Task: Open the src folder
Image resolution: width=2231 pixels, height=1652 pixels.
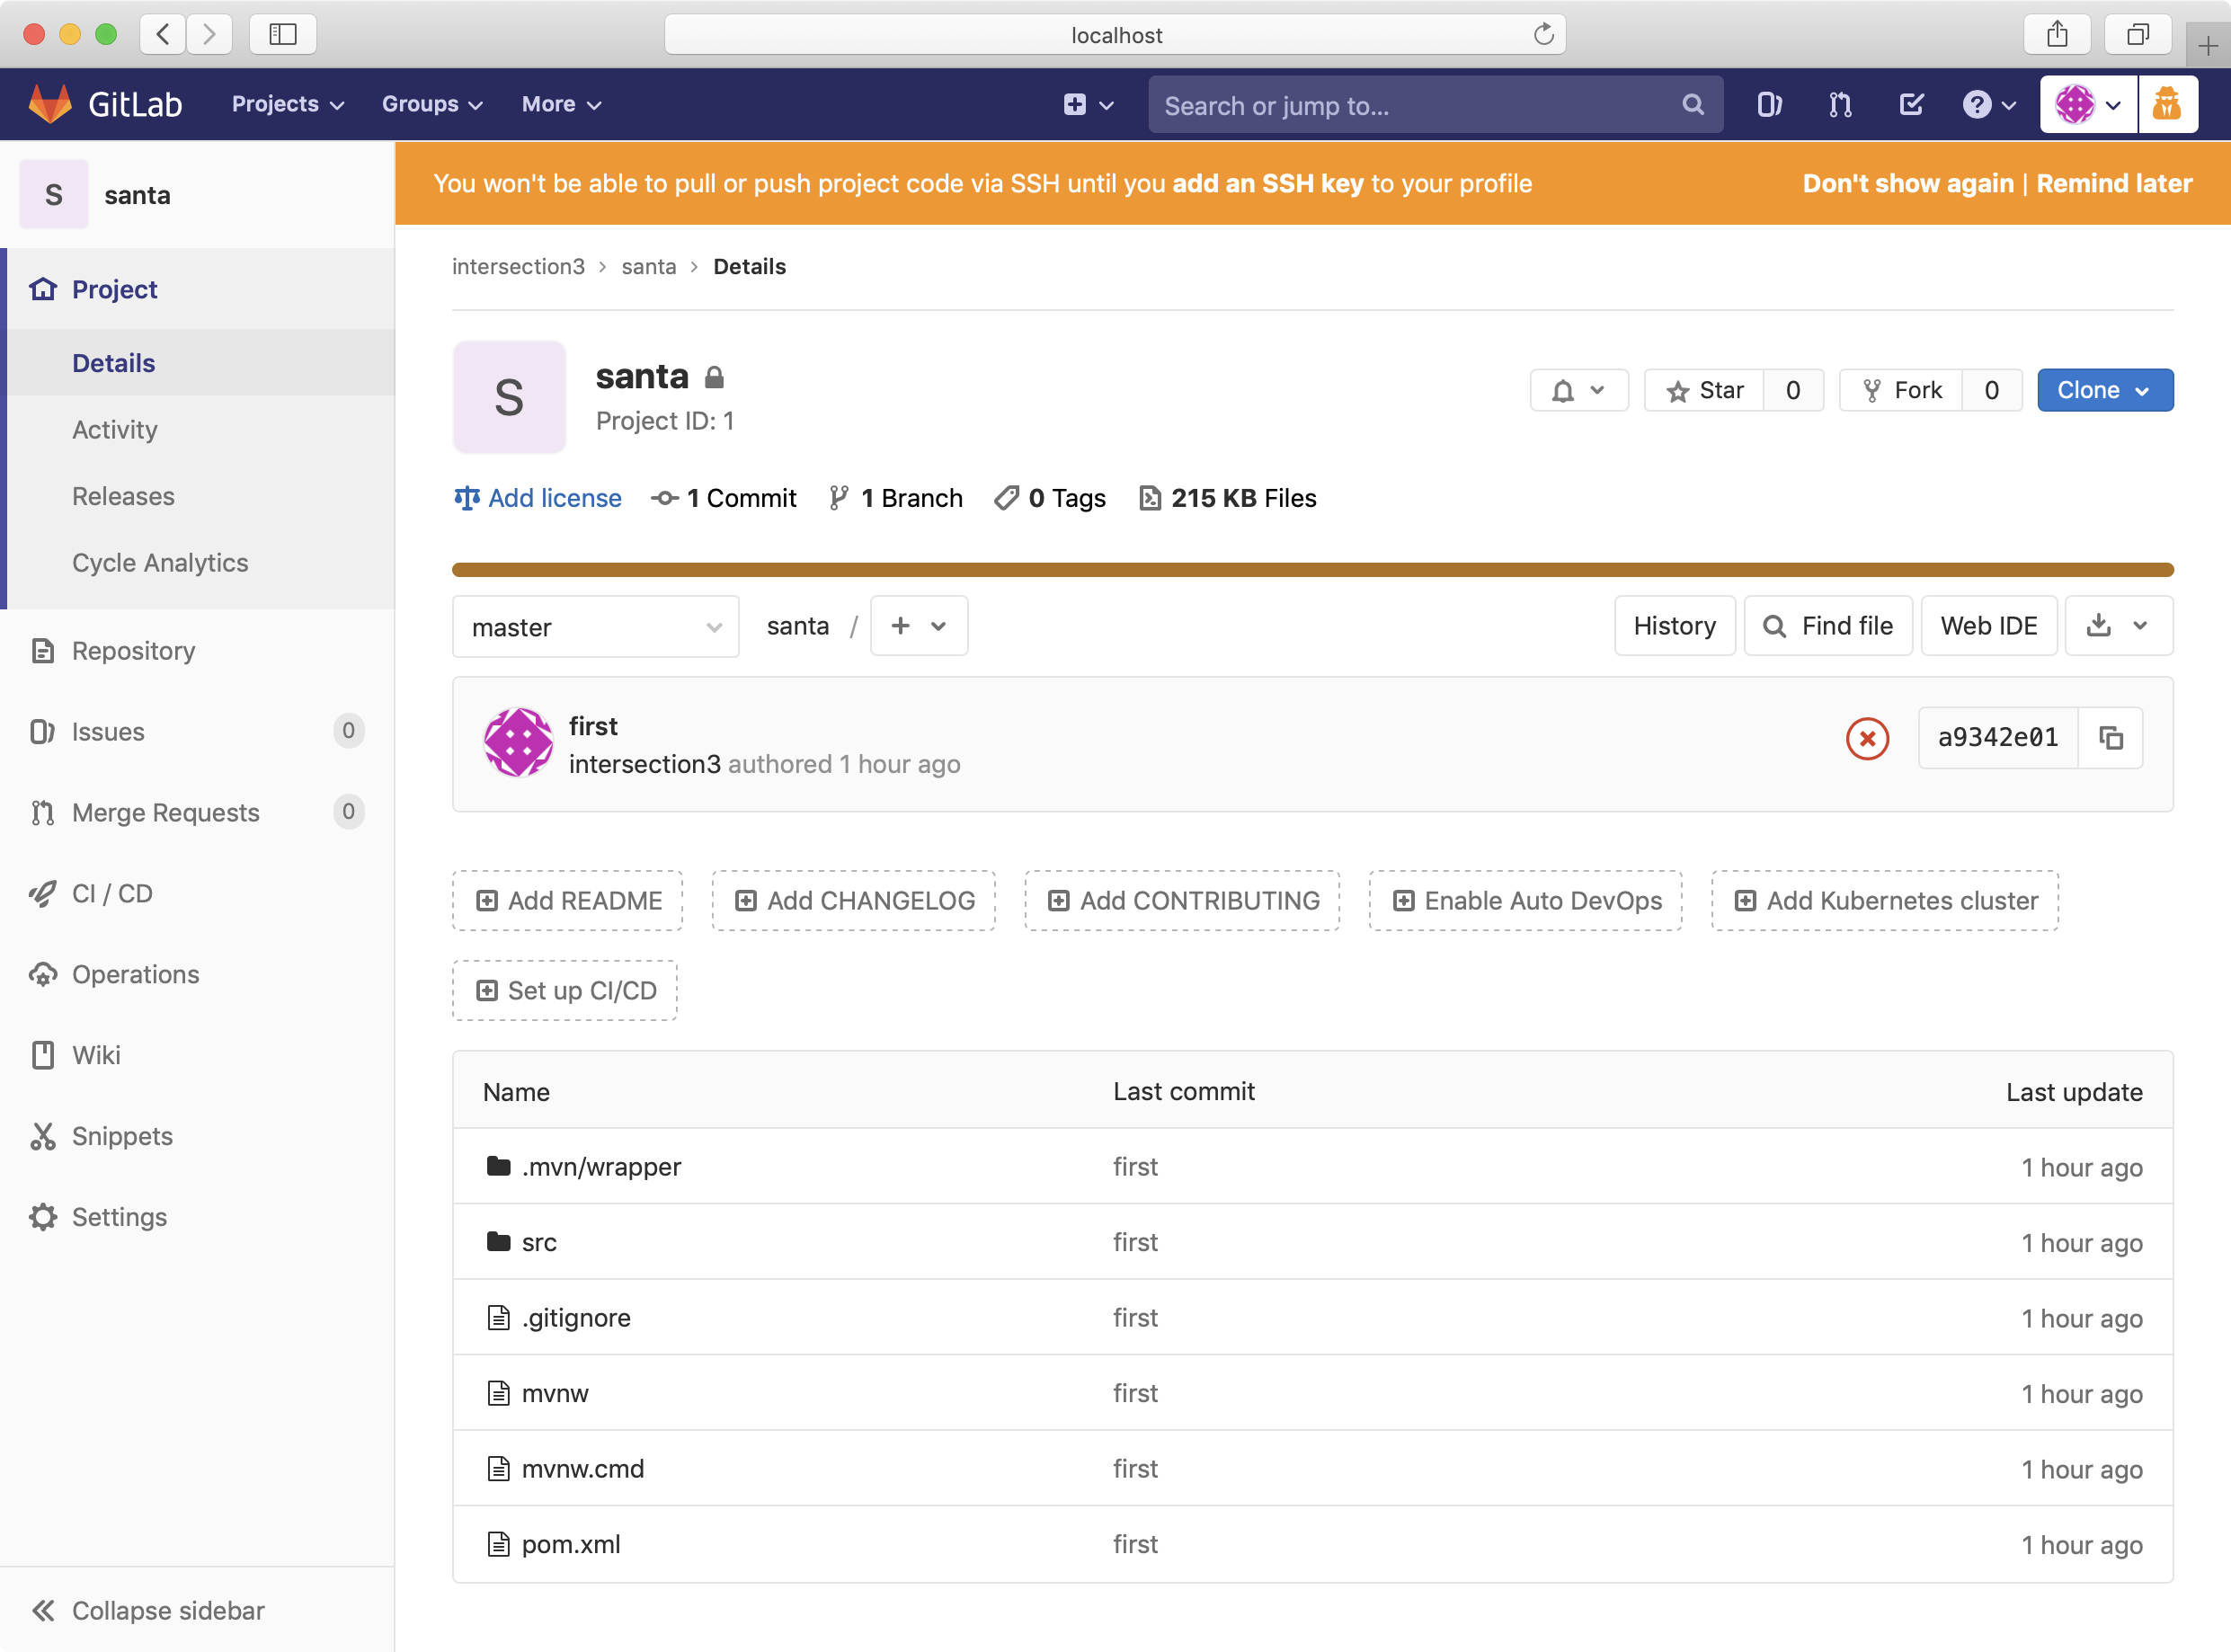Action: point(539,1243)
